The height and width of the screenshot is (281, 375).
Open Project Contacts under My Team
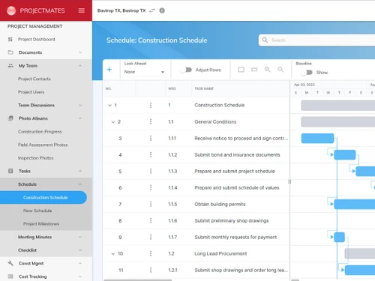[34, 79]
